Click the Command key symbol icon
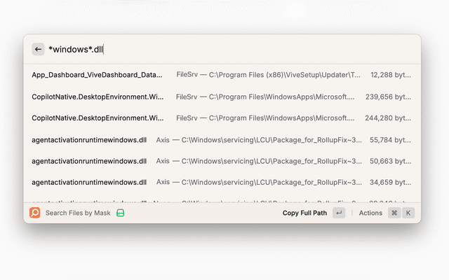The width and height of the screenshot is (449, 280). pyautogui.click(x=394, y=213)
